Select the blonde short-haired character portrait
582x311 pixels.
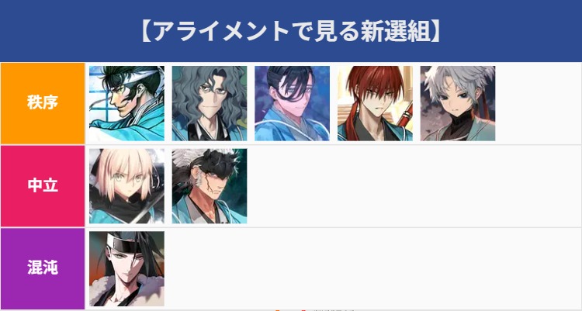pos(126,186)
